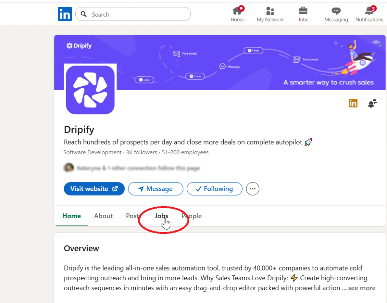Click the LinkedIn logo in the navbar
This screenshot has height=303, width=387.
click(x=65, y=14)
